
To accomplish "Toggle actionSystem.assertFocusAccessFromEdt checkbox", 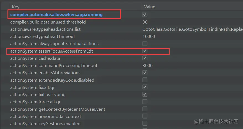I will pyautogui.click(x=145, y=51).
